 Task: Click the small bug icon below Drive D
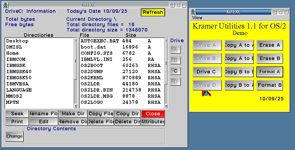[x=206, y=93]
